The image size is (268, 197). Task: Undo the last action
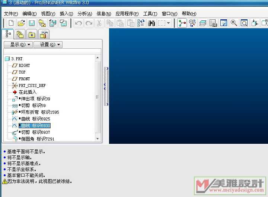[79, 23]
